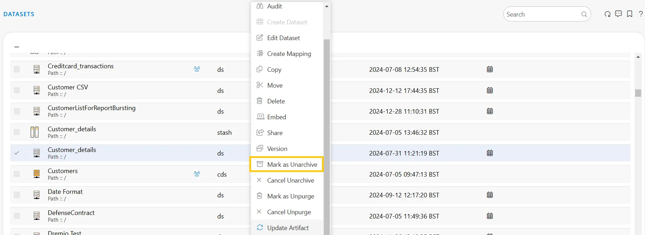Image resolution: width=645 pixels, height=235 pixels.
Task: Open the CustomerListForReportBursting dataset name
Action: 92,108
